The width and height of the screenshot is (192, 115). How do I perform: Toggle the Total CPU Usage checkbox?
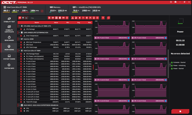pyautogui.click(x=21, y=102)
